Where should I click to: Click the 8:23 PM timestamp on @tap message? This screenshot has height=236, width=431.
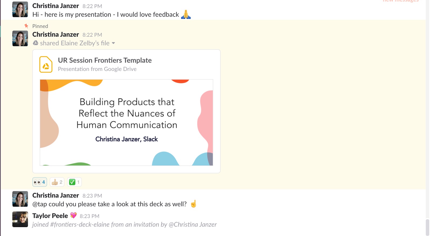[x=92, y=196]
